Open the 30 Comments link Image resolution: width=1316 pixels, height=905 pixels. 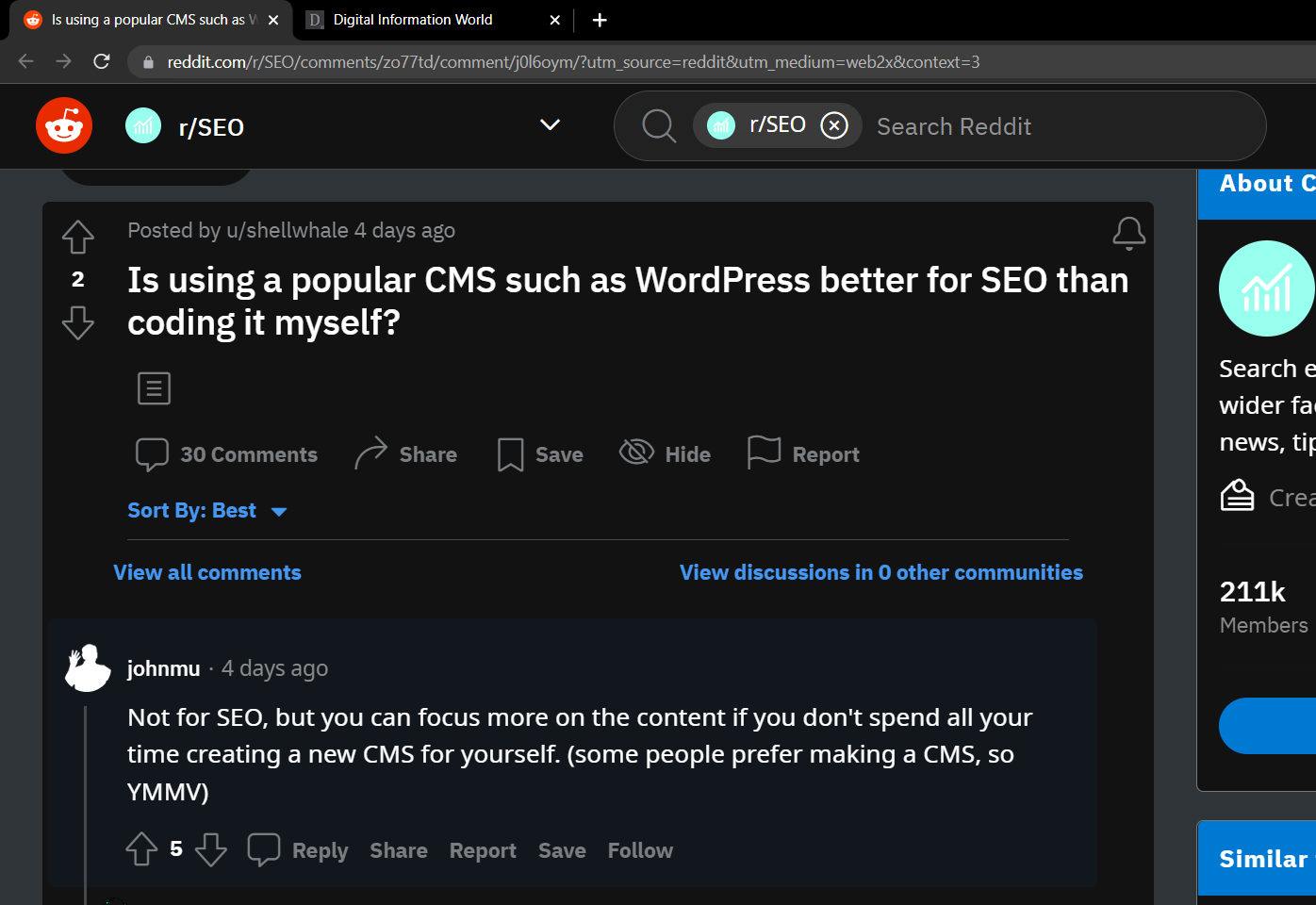tap(226, 454)
